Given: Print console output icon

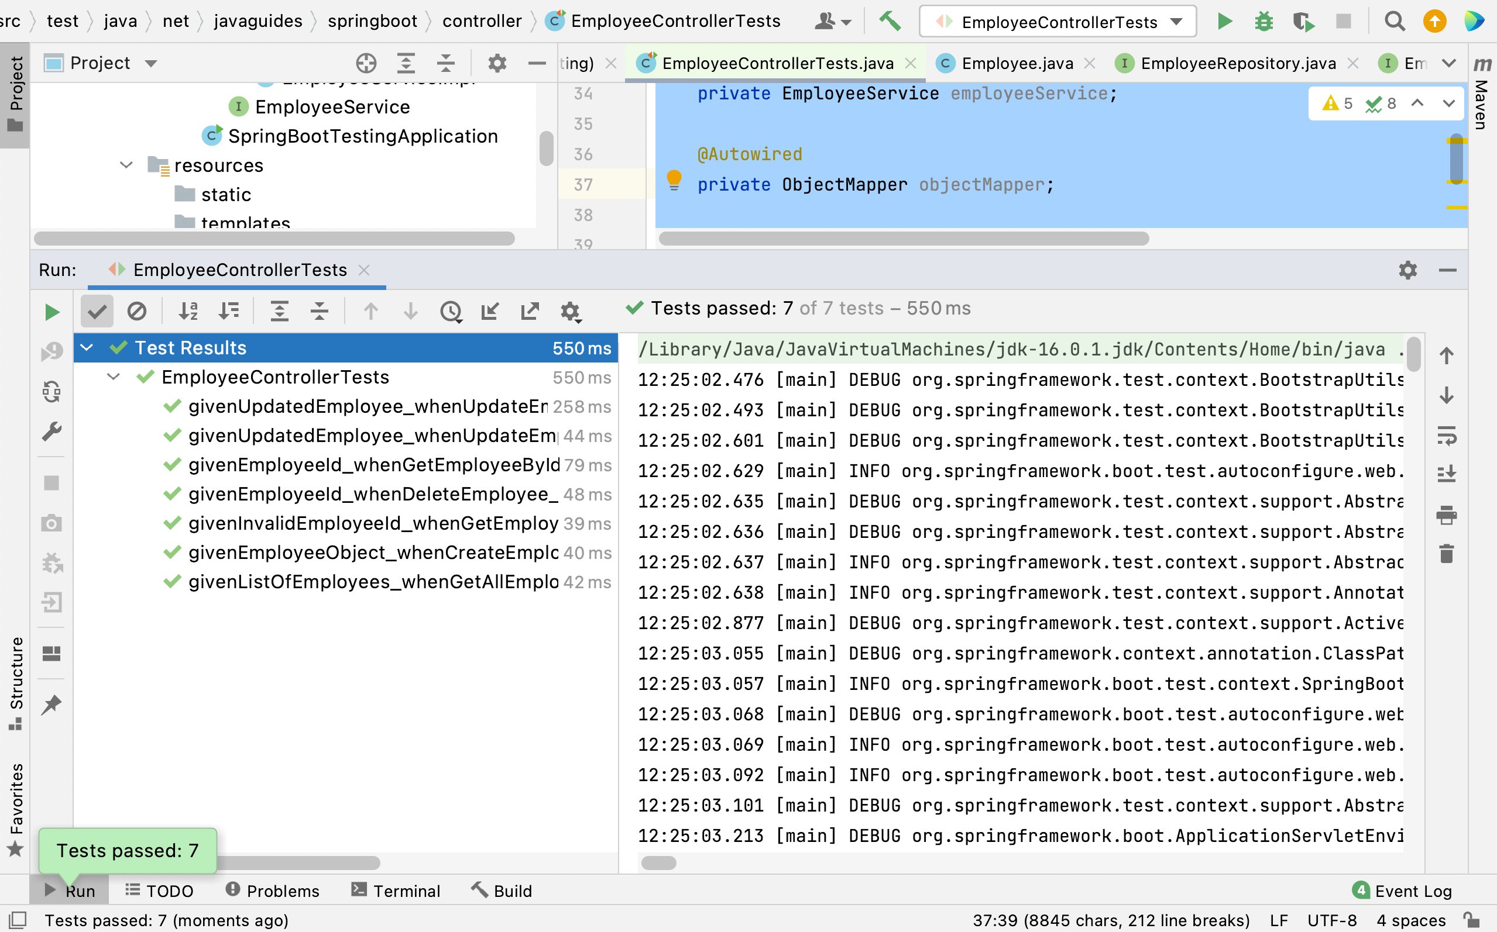Looking at the screenshot, I should (1447, 515).
